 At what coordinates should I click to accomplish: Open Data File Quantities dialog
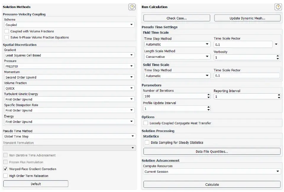point(212,152)
